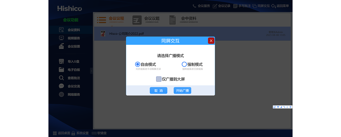The width and height of the screenshot is (341, 137).
Task: Click the 查看批注 magnifier icon
Action: 61,78
